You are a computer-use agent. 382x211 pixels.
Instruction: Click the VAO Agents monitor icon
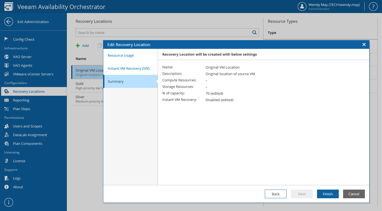coord(7,65)
